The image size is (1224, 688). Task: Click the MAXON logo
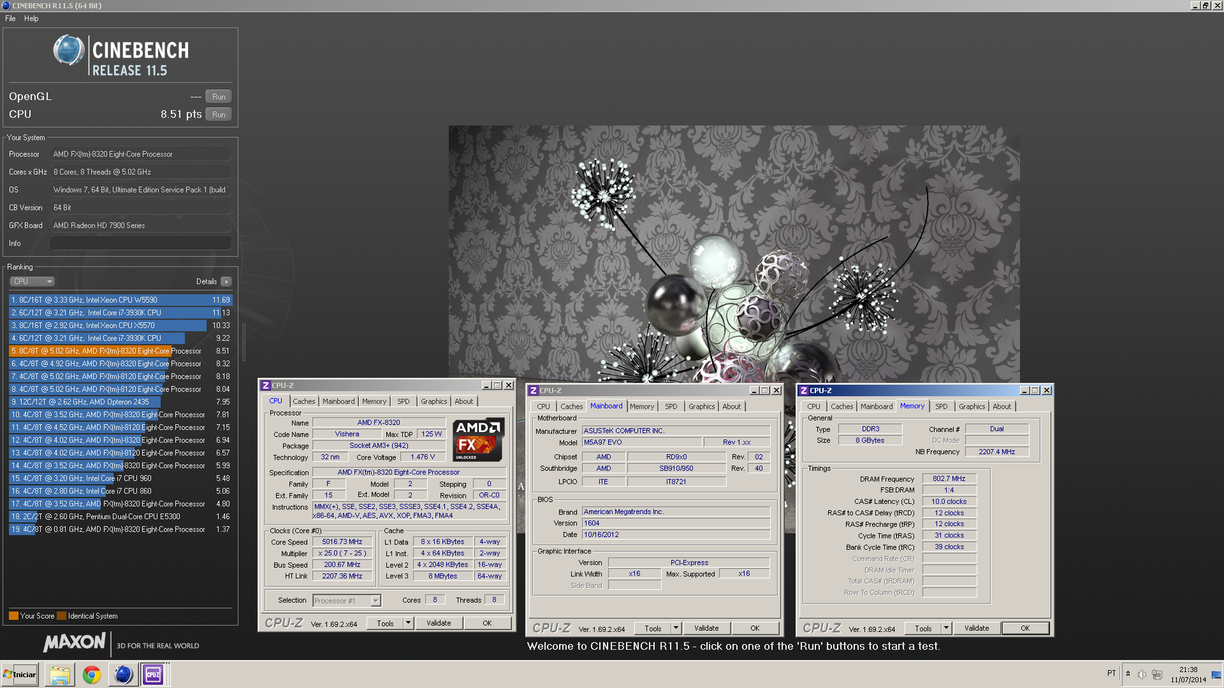75,642
